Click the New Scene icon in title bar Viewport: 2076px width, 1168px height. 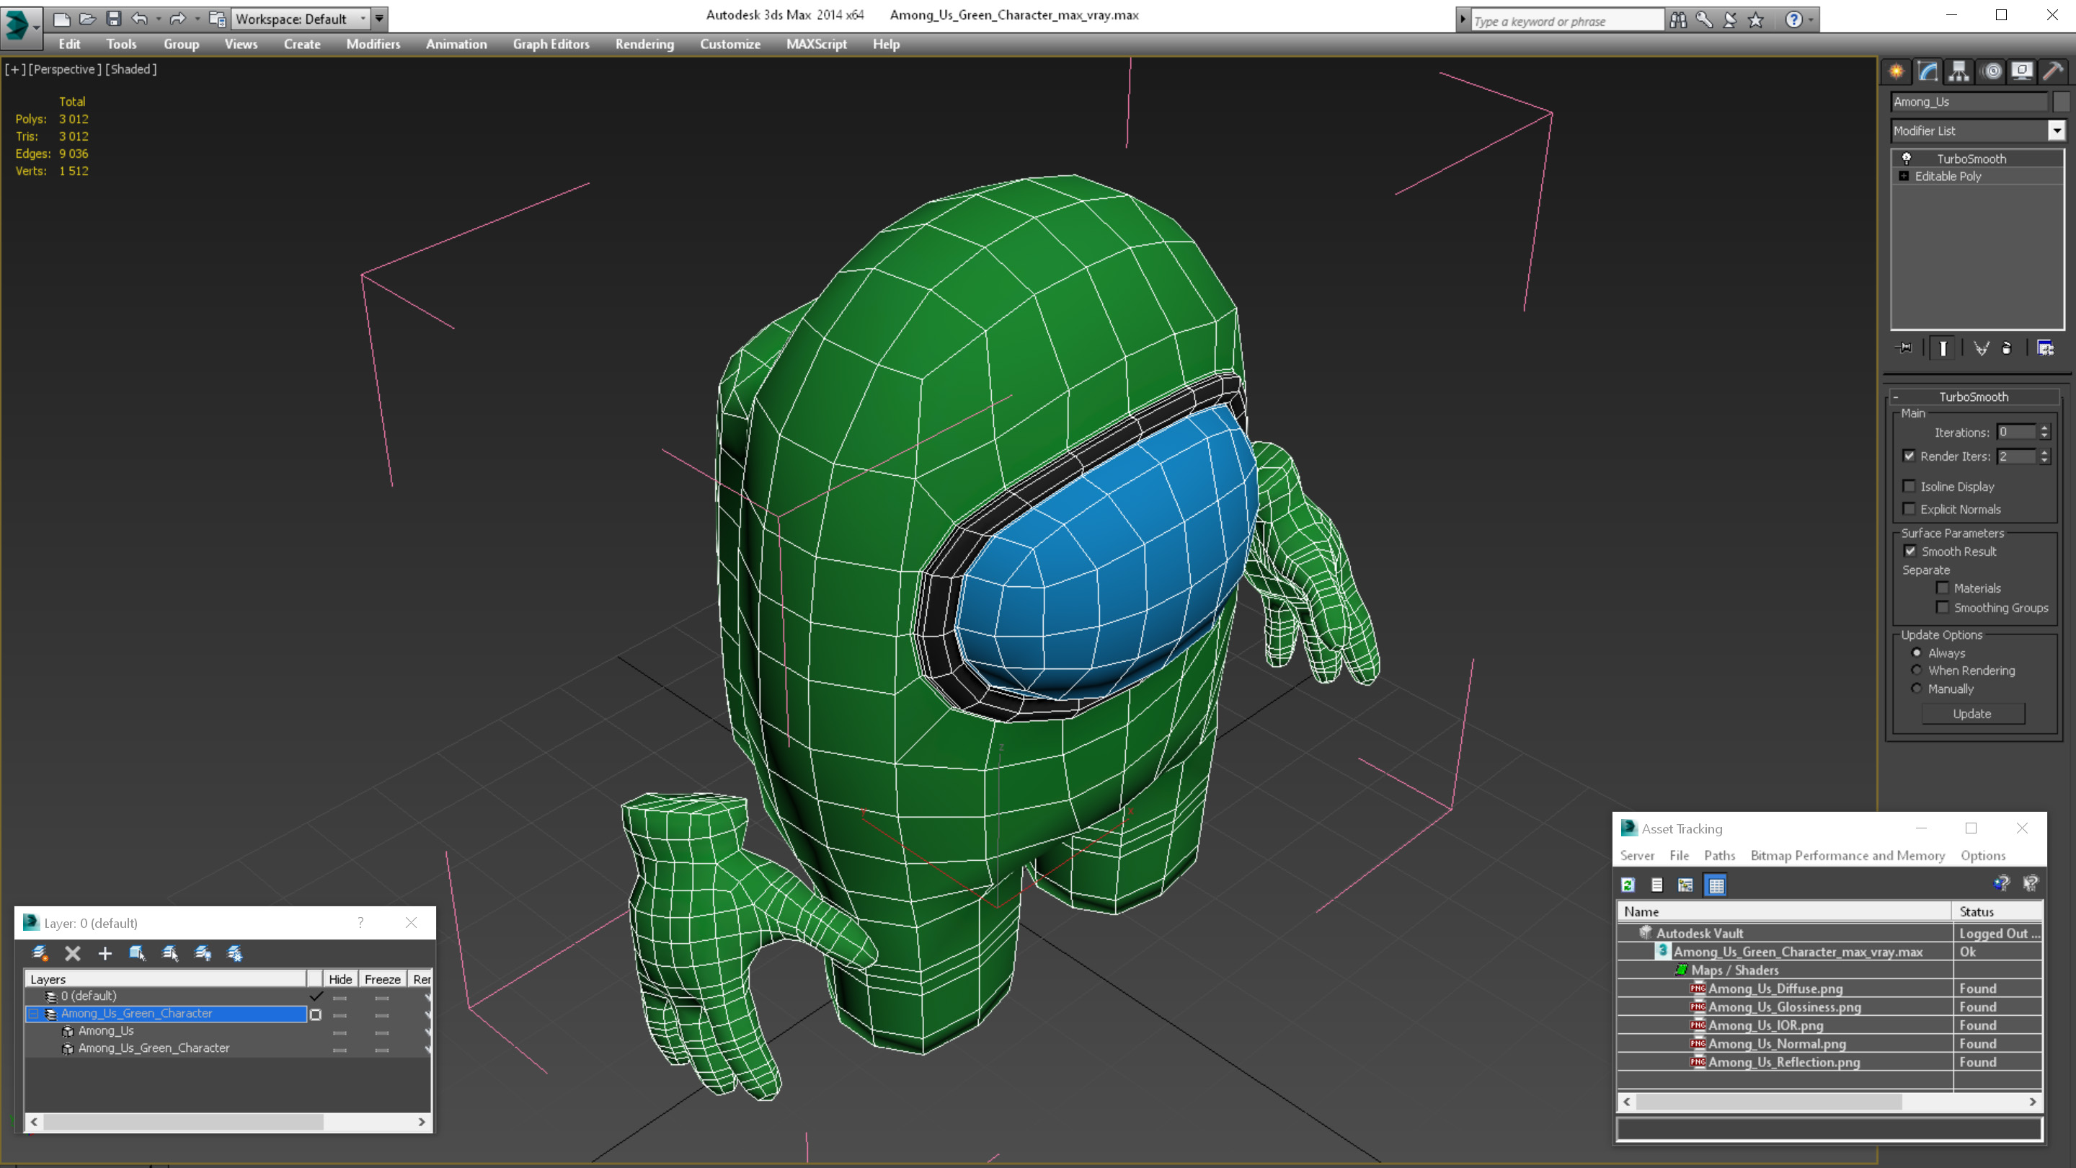(62, 19)
